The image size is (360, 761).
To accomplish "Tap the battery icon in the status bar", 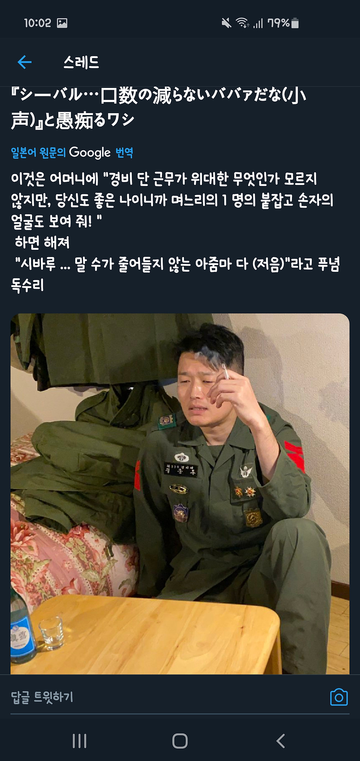I will click(295, 23).
